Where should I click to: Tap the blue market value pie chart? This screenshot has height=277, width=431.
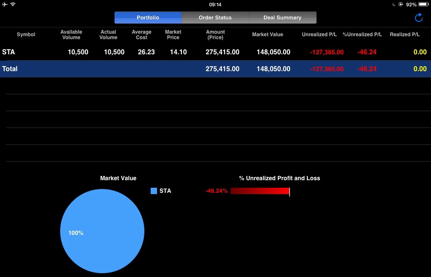point(102,231)
